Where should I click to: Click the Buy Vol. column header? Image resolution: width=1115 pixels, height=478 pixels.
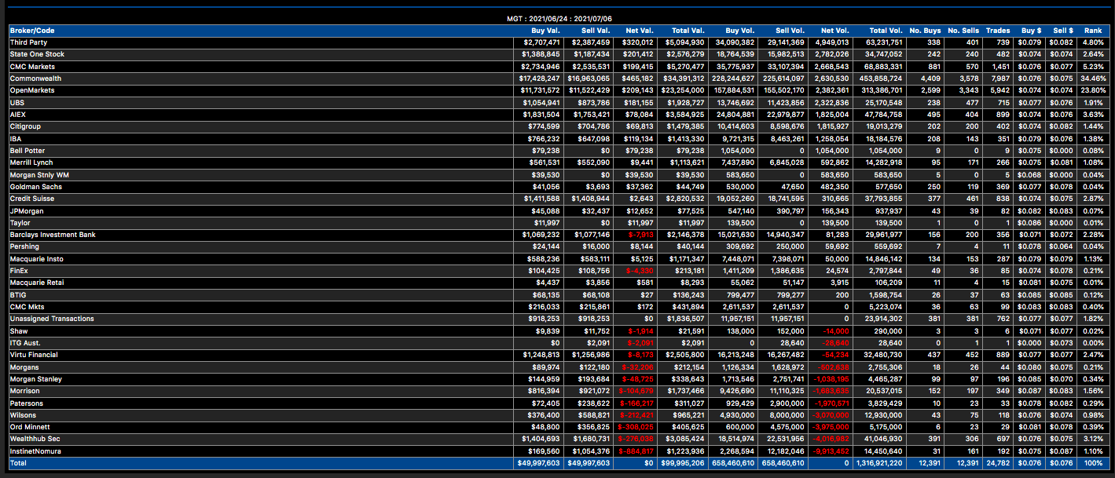(x=741, y=31)
